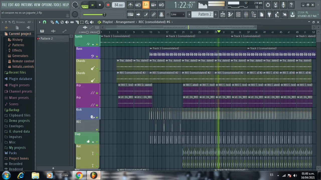Click the Windows Start button

point(6,175)
